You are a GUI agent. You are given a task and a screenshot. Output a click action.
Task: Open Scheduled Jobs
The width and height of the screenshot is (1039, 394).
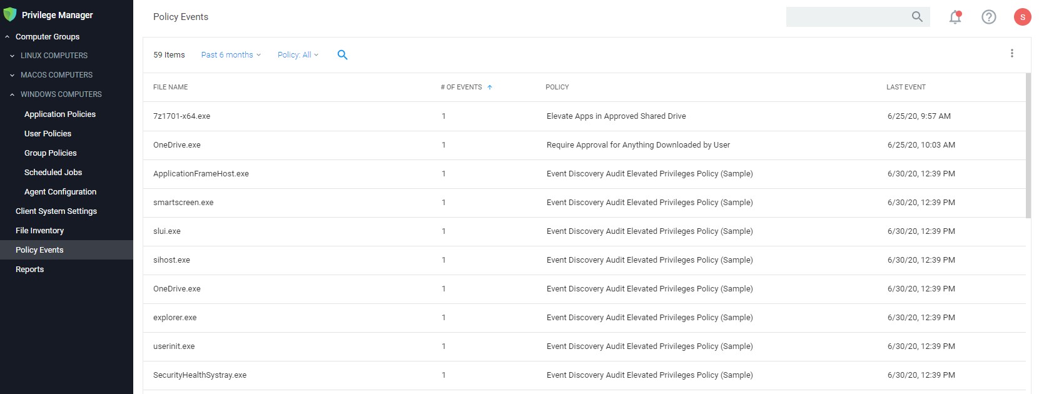(x=53, y=173)
